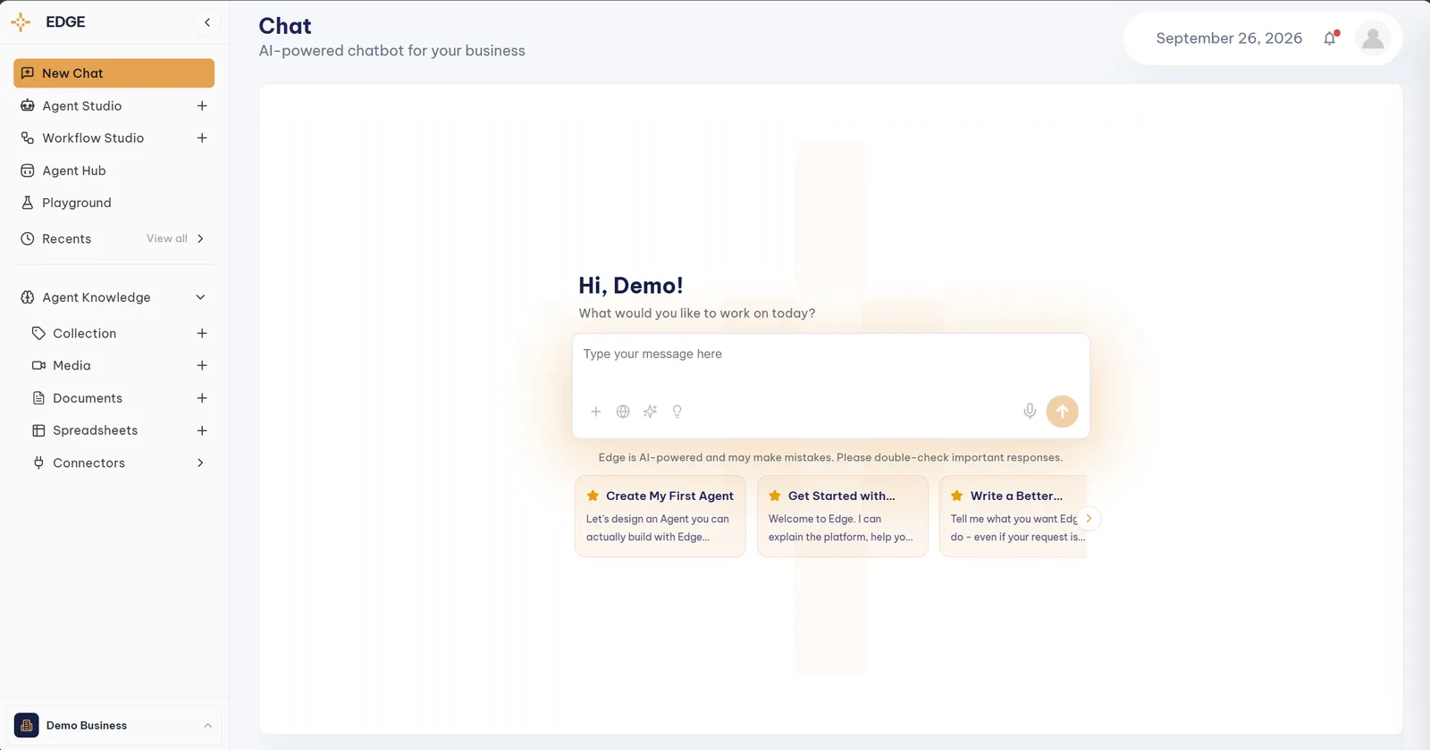Select the Create My First Agent card
Image resolution: width=1430 pixels, height=750 pixels.
660,516
